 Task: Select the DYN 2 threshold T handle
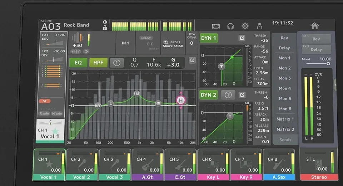pos(230,116)
